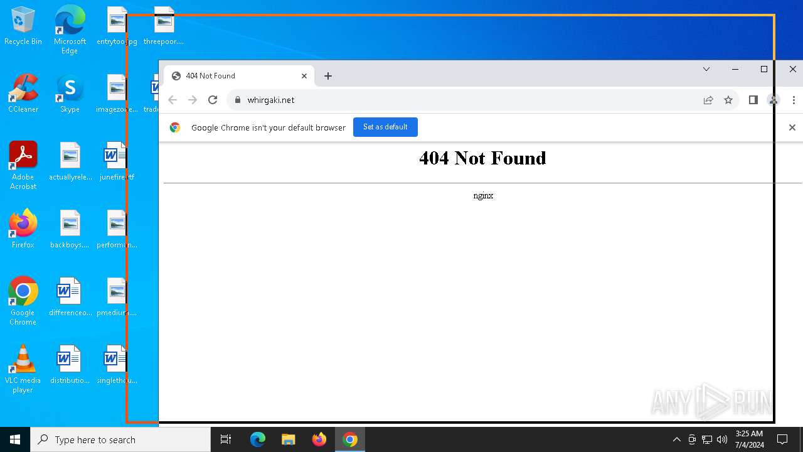This screenshot has height=452, width=803.
Task: Open Chrome profile avatar menu
Action: click(x=774, y=100)
